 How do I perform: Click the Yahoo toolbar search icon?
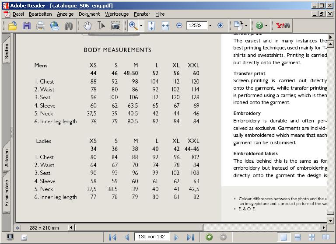[283, 26]
